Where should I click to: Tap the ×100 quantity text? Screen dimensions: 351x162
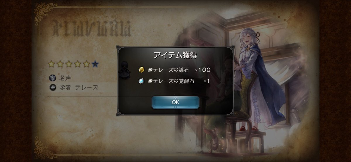pos(203,70)
